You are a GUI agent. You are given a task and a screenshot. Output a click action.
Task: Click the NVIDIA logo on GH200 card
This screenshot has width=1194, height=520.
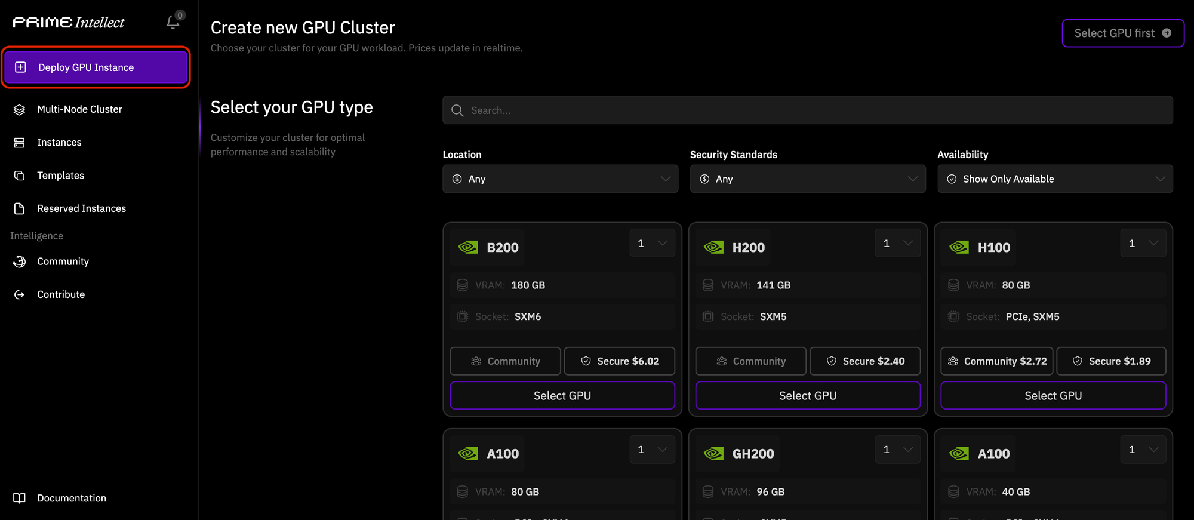tap(713, 454)
